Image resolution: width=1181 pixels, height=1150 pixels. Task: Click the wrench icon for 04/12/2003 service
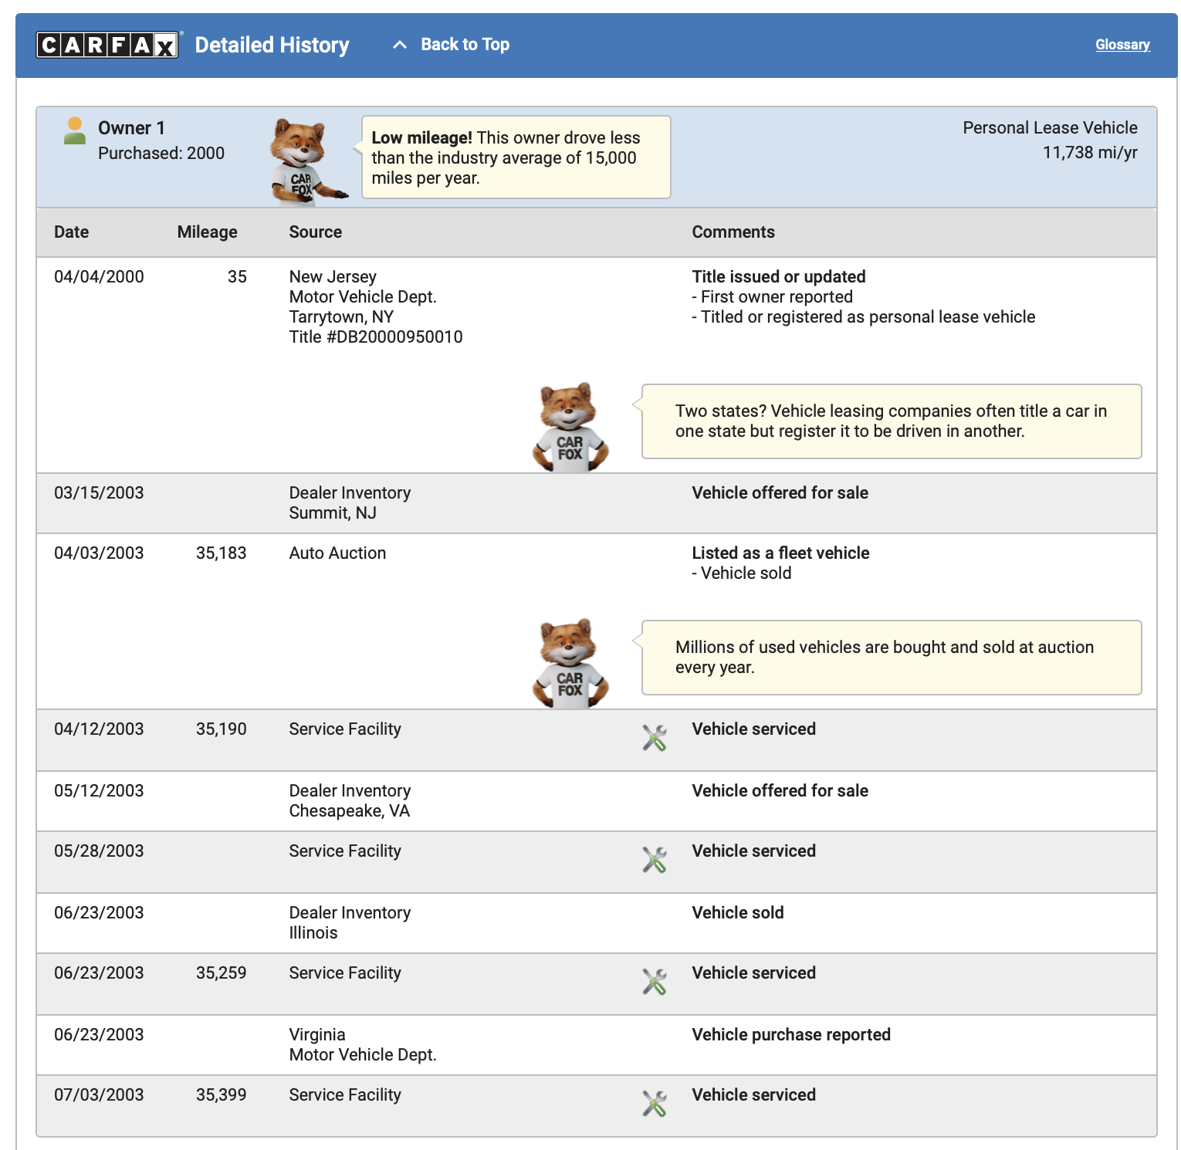tap(655, 738)
